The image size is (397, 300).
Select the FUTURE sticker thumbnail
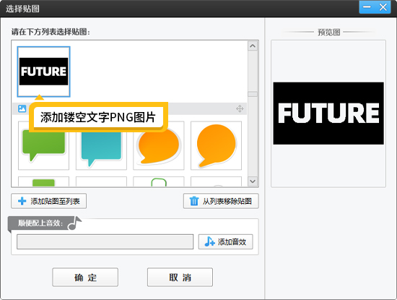[43, 72]
